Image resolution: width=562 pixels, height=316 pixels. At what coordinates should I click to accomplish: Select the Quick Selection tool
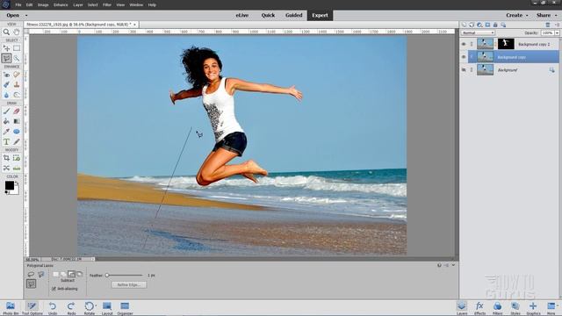[x=17, y=58]
